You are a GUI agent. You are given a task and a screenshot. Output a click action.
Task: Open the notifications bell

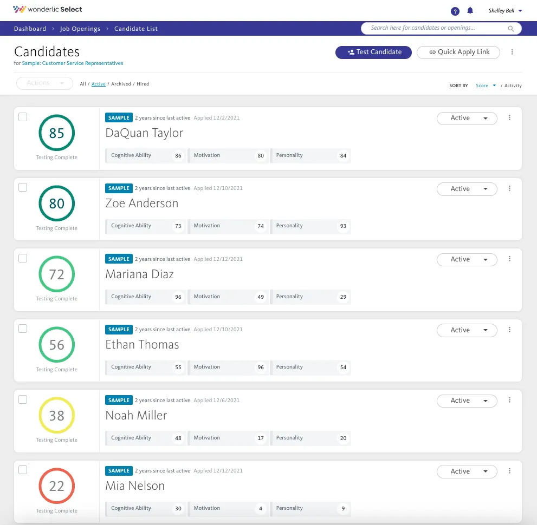pos(470,11)
